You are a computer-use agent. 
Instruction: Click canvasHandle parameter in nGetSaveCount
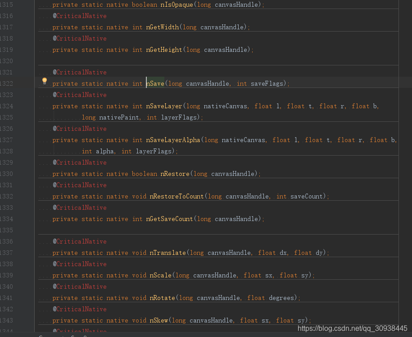point(236,219)
